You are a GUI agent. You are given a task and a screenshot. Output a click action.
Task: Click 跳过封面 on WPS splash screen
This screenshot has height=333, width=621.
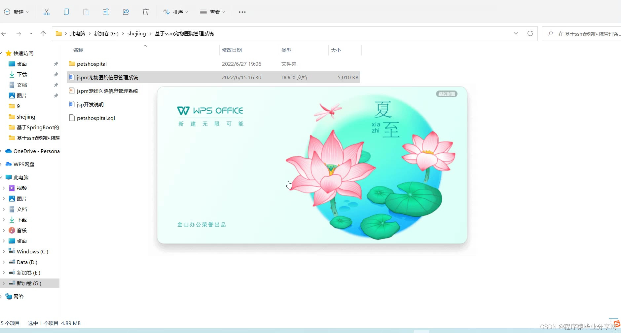447,94
